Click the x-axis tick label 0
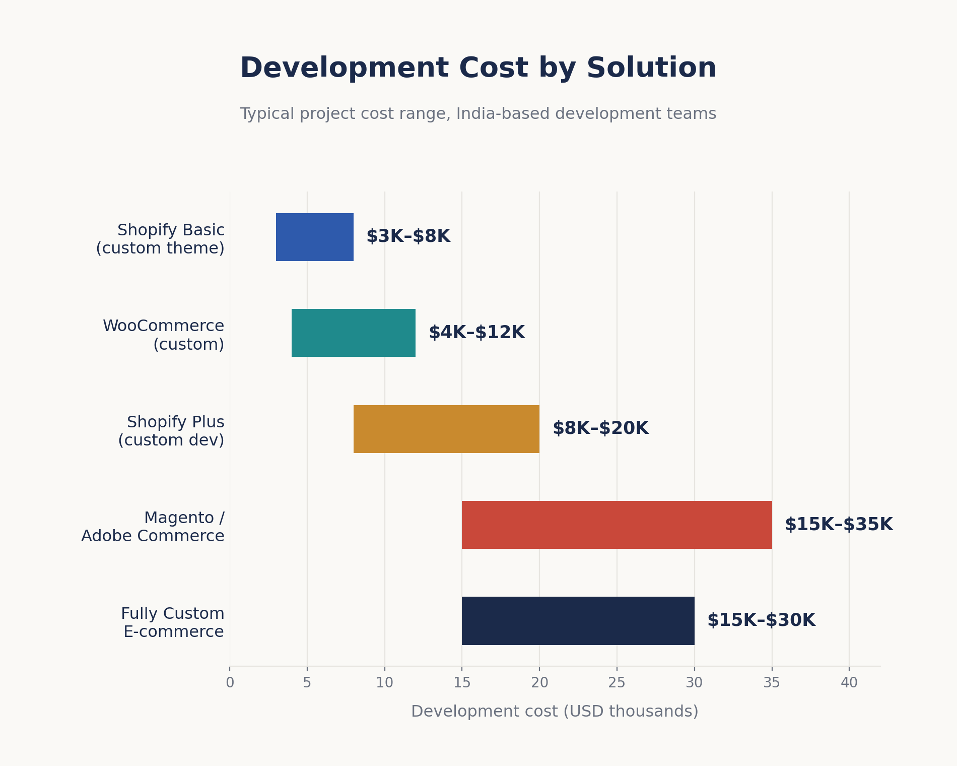957x766 pixels. (230, 683)
